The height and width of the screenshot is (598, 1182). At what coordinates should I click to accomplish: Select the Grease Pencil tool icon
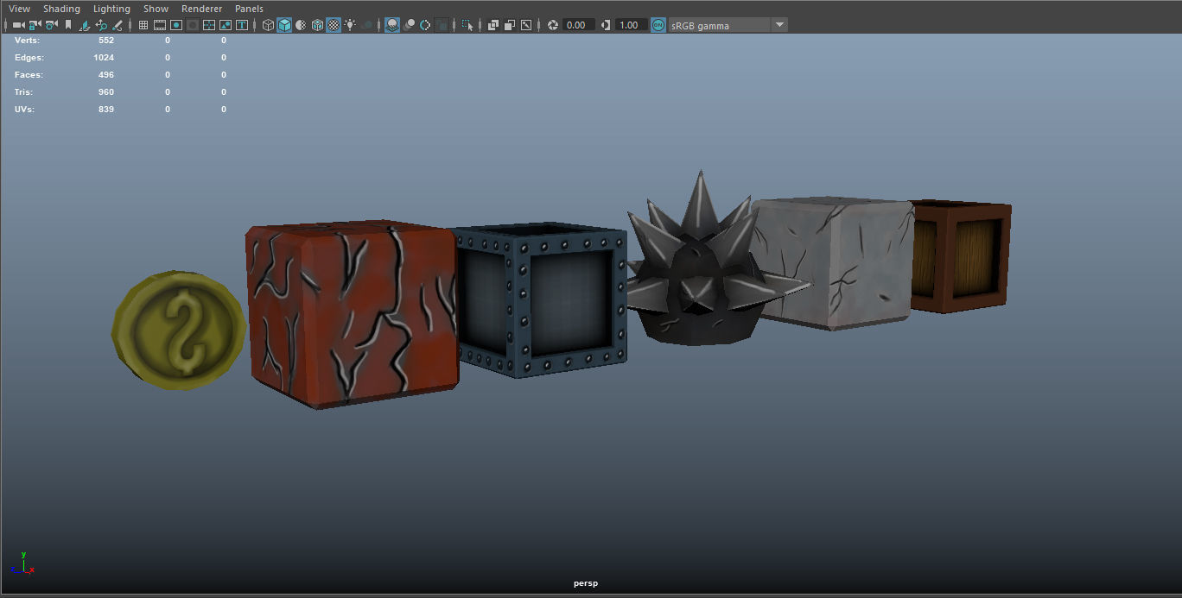pos(118,25)
